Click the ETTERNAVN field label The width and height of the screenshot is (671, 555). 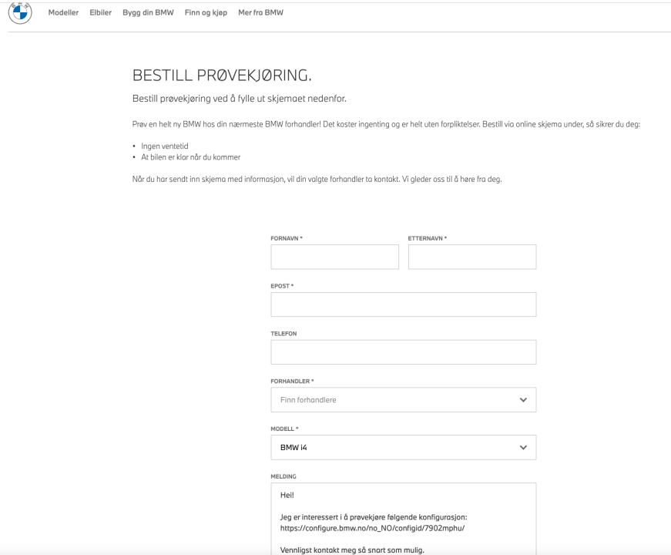click(x=427, y=237)
